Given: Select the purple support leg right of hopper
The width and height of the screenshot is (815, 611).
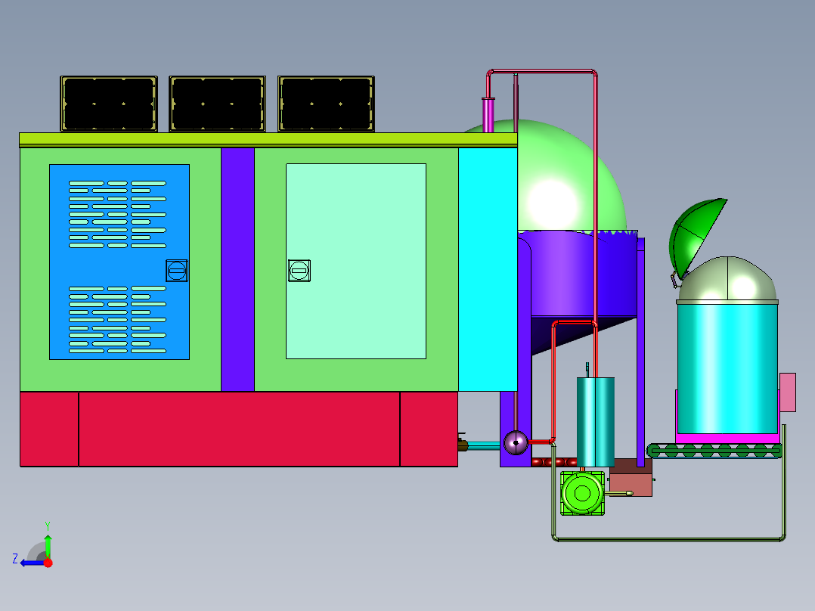Looking at the screenshot, I should (x=641, y=352).
